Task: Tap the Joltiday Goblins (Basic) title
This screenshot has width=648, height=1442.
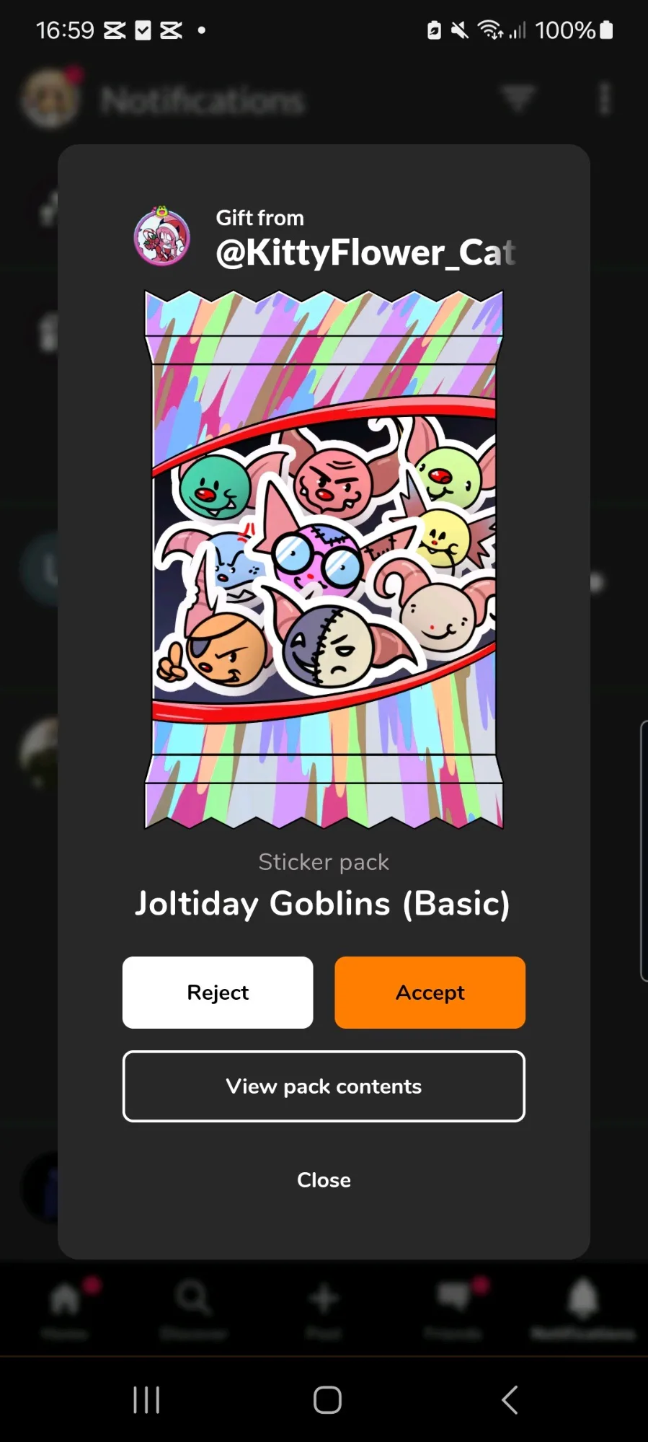Action: (x=323, y=904)
